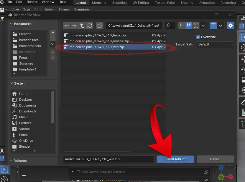
Task: Open the blender-files bookmark
Action: pyautogui.click(x=29, y=40)
